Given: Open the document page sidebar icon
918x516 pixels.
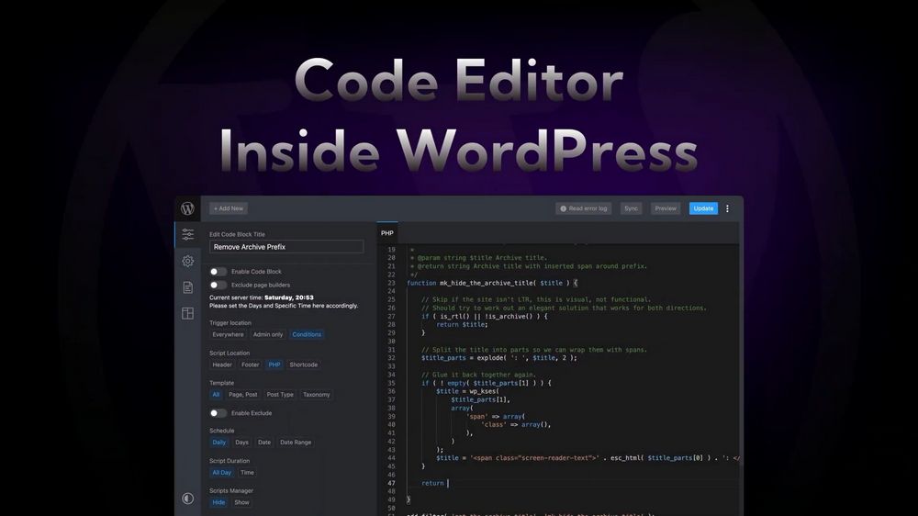Looking at the screenshot, I should pos(187,287).
